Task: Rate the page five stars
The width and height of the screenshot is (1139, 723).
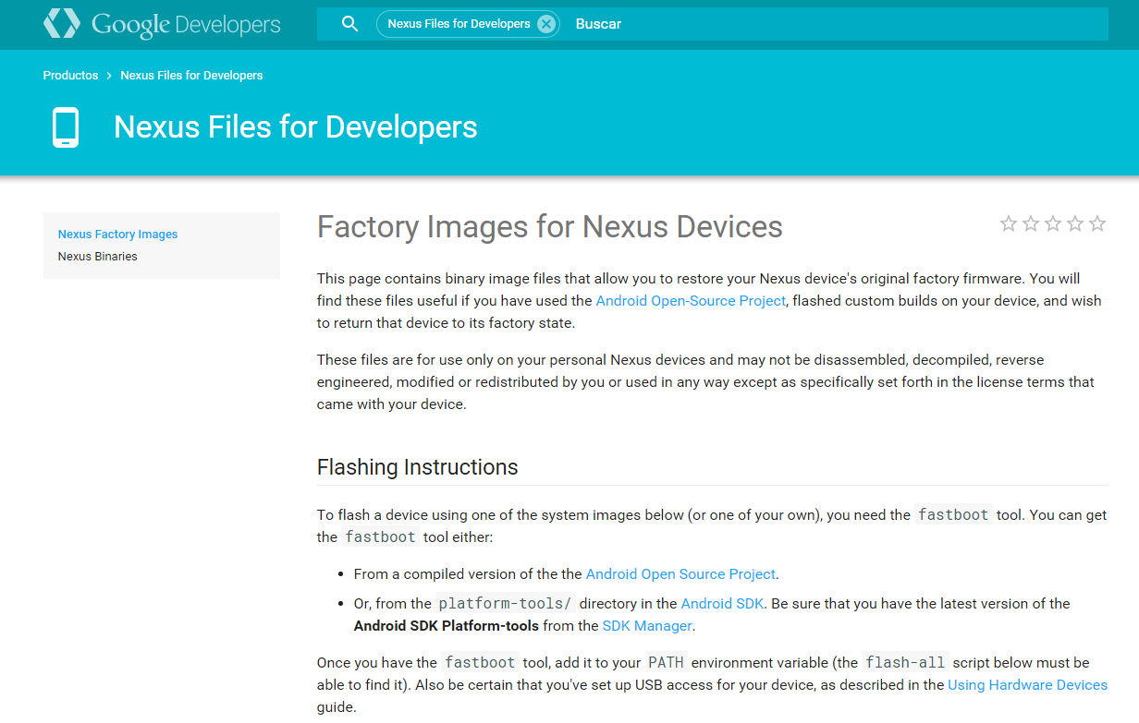Action: pos(1097,223)
